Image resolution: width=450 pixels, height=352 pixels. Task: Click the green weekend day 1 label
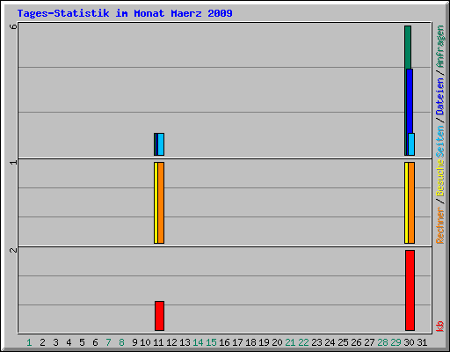pos(29,342)
